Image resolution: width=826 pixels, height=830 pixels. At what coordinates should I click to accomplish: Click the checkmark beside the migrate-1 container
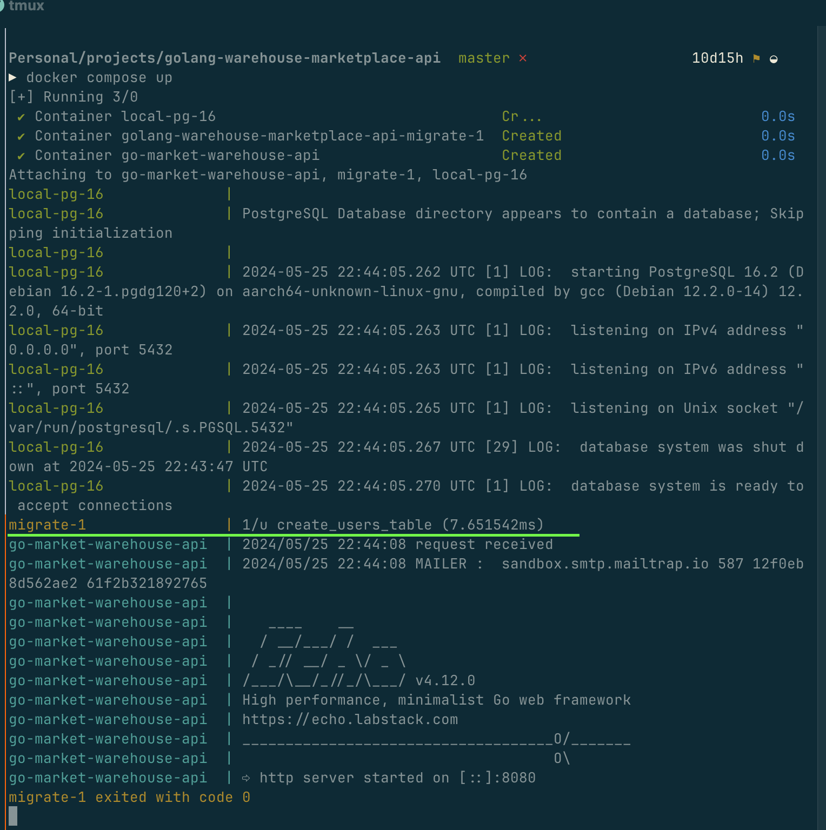click(20, 136)
